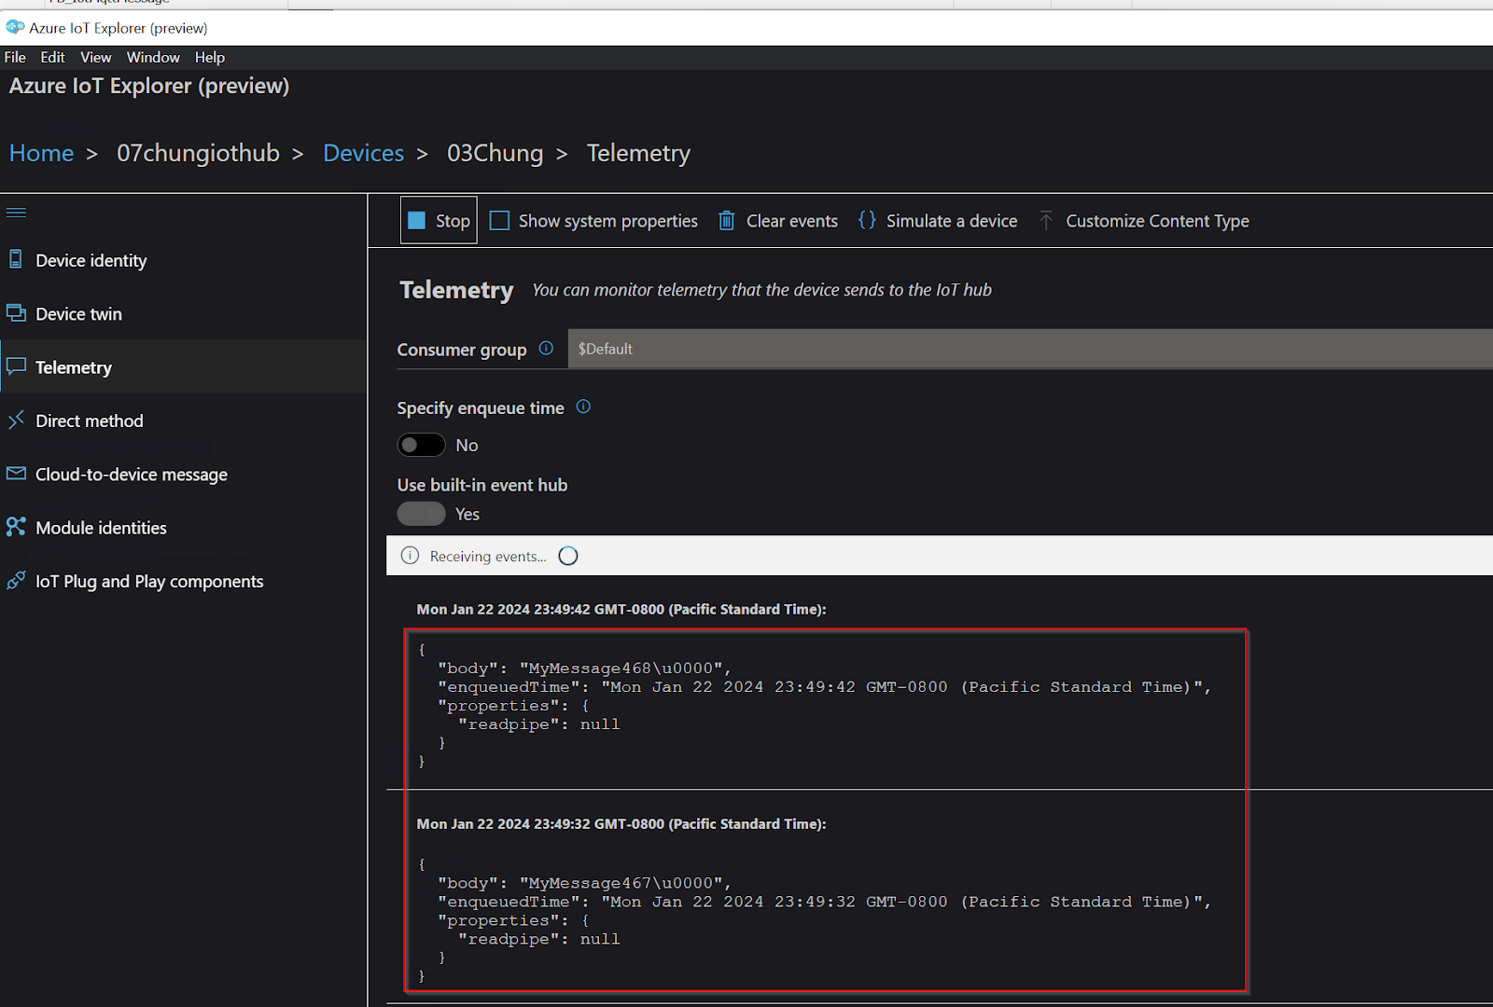Click the Azure IoT Explorer title bar icon
This screenshot has width=1493, height=1007.
[15, 27]
